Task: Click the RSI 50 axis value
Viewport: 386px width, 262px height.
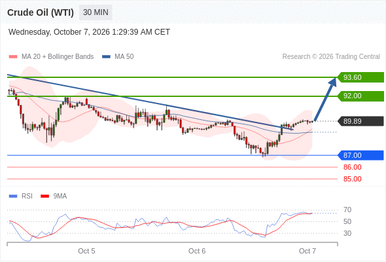Action: coord(347,221)
